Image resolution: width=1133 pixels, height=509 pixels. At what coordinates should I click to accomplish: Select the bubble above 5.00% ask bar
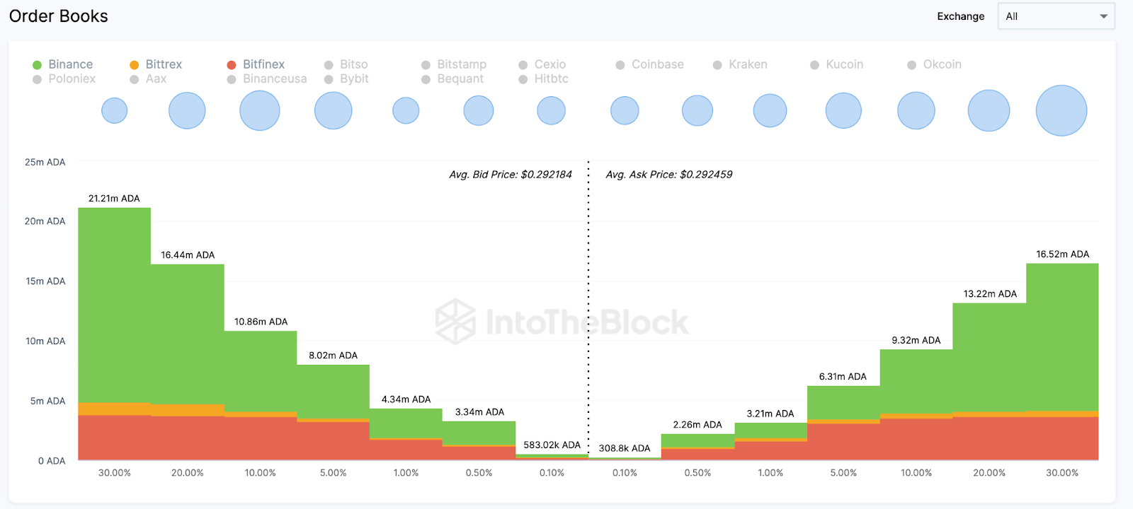843,110
